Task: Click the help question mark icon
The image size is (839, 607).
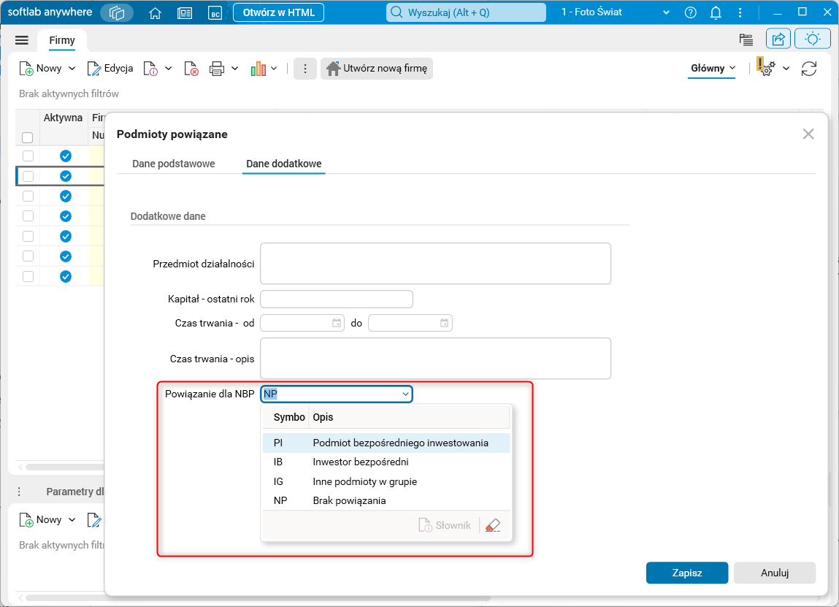Action: click(690, 12)
